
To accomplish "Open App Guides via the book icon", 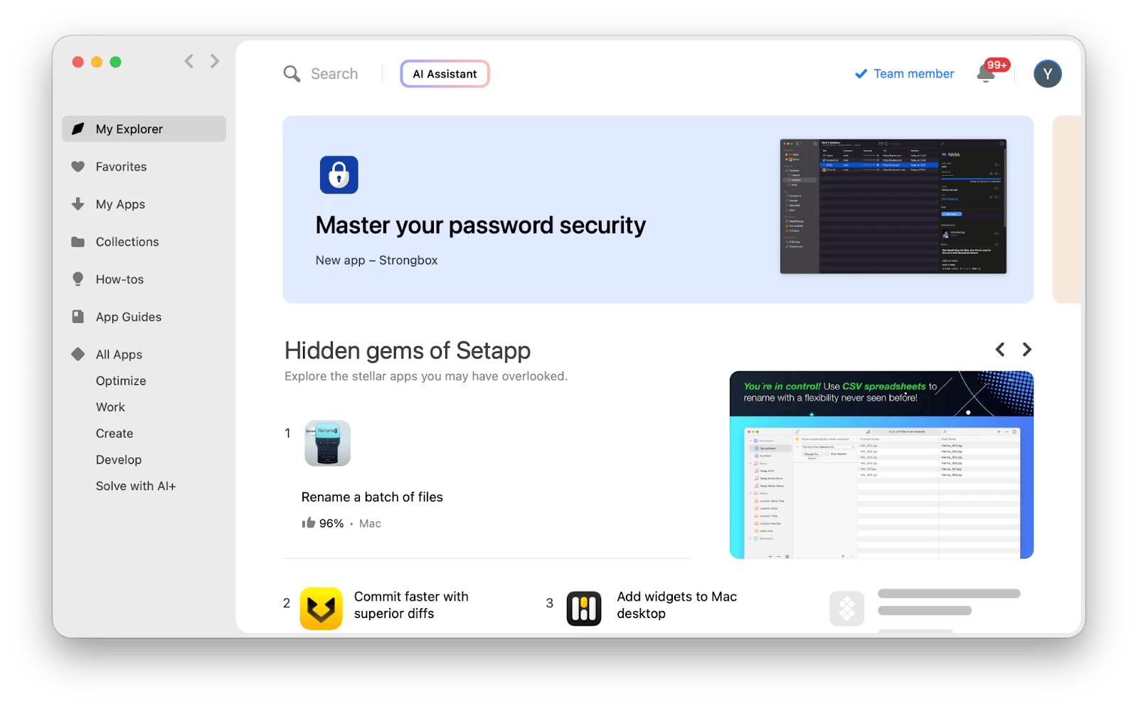I will [x=78, y=317].
